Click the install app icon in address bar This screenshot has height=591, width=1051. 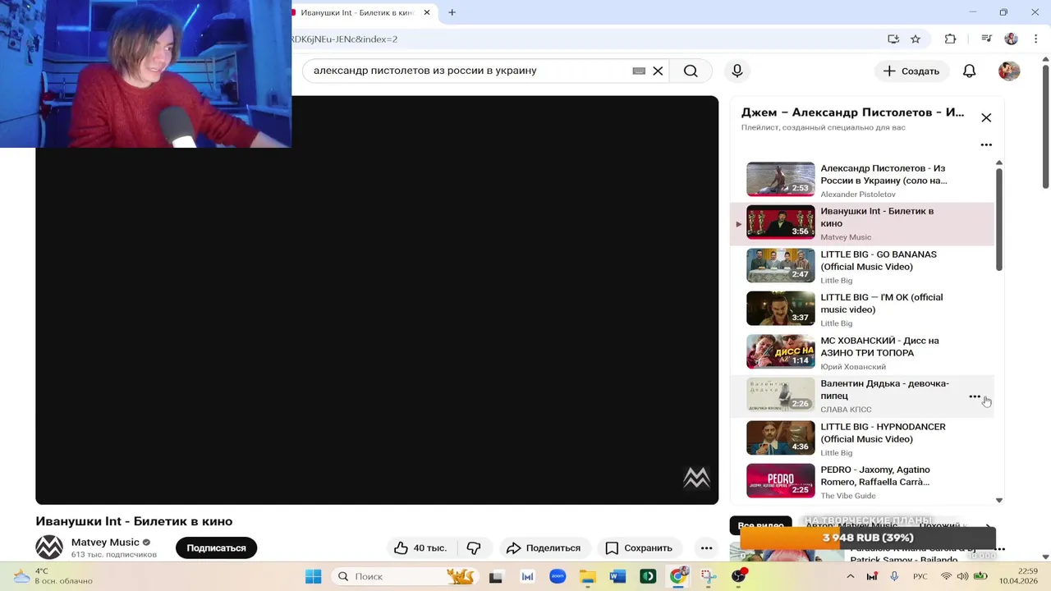click(x=893, y=39)
